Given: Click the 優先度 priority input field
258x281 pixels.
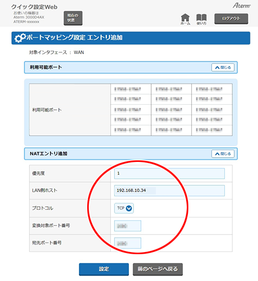Looking at the screenshot, I should [x=169, y=173].
